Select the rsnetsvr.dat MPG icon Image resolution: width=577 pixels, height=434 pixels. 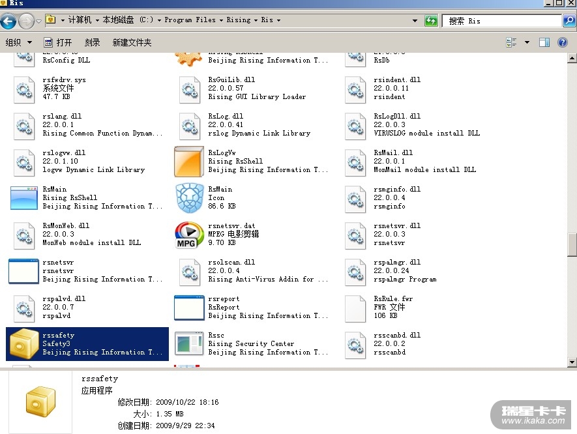click(x=189, y=235)
